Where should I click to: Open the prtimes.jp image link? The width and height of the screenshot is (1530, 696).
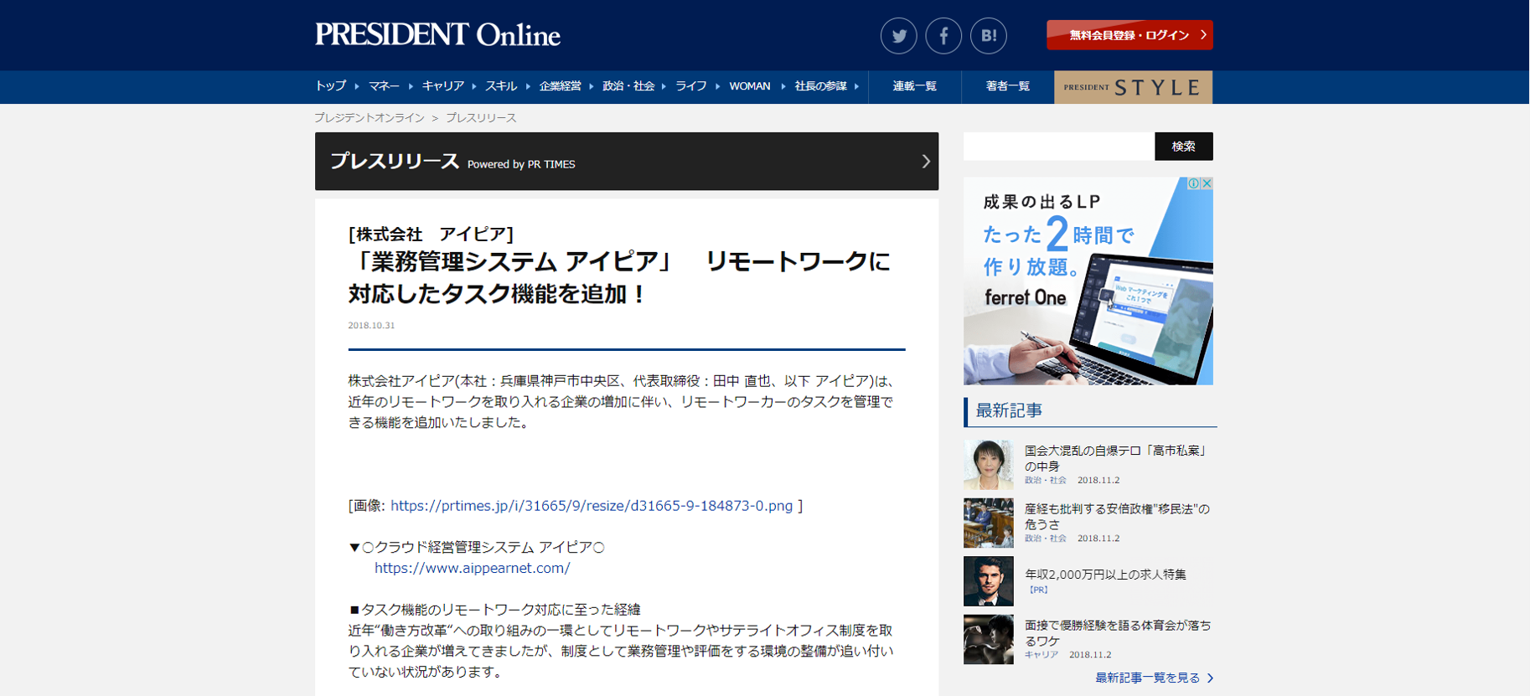pos(592,506)
